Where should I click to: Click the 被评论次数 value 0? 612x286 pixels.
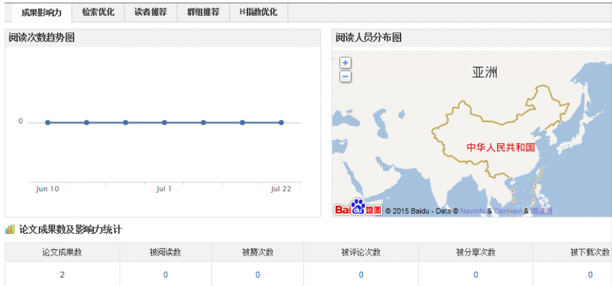click(x=361, y=275)
